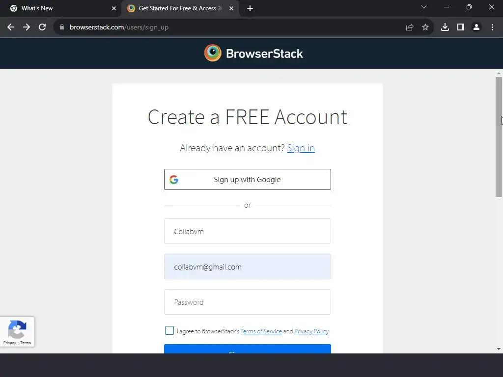Open reCAPTCHA Terms link
This screenshot has height=377, width=503.
pos(26,343)
